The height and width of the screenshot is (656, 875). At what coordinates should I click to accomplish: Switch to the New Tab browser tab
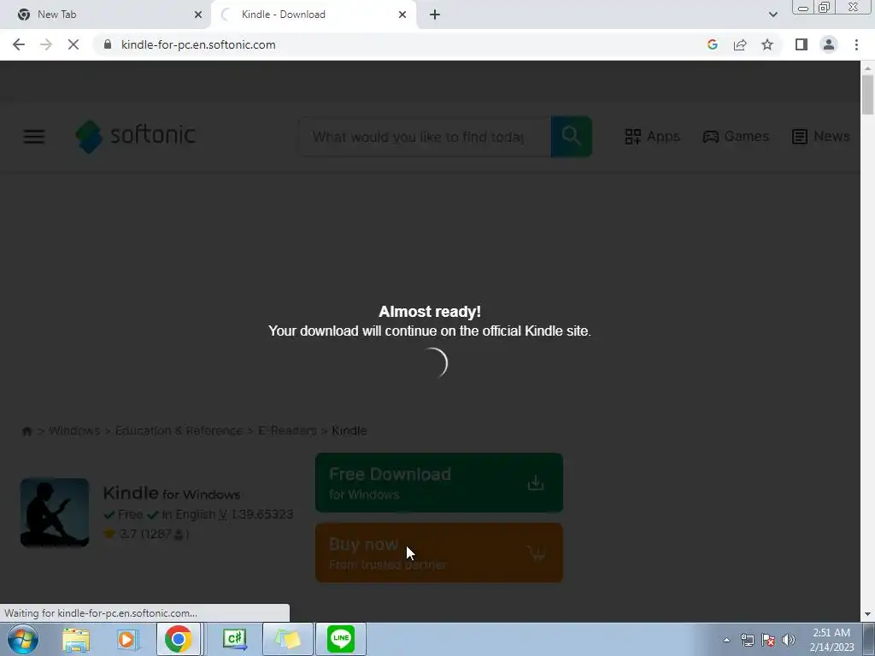click(x=105, y=15)
